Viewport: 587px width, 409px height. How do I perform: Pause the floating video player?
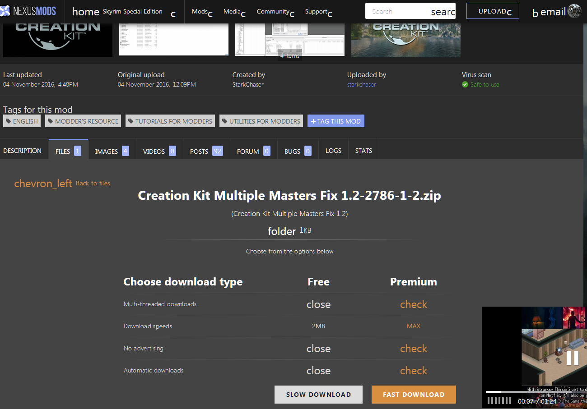point(573,358)
